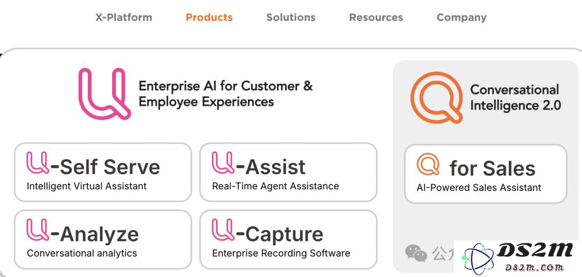582x277 pixels.
Task: Open U-Self Serve Intelligent Virtual Assistant card
Action: click(103, 172)
